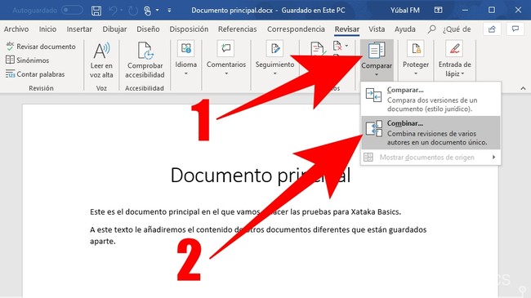The height and width of the screenshot is (298, 531).
Task: Collapse the ribbon with the chevron
Action: [523, 88]
